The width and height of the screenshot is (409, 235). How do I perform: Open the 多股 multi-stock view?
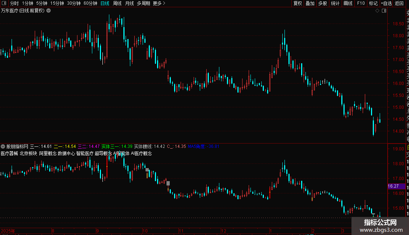[322, 3]
